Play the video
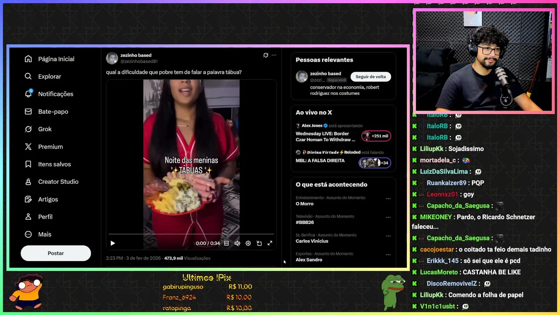Screen dimensions: 560x315 pos(112,243)
